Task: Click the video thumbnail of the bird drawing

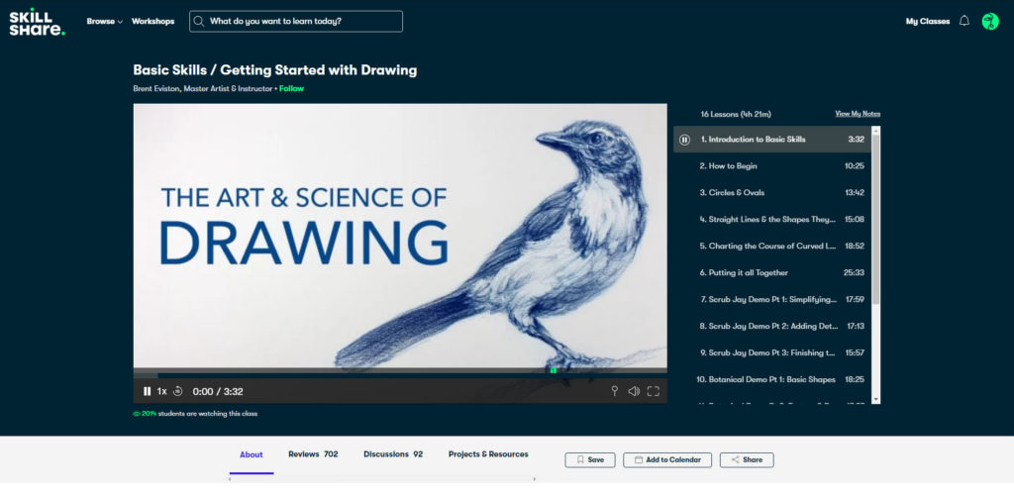Action: pos(400,236)
